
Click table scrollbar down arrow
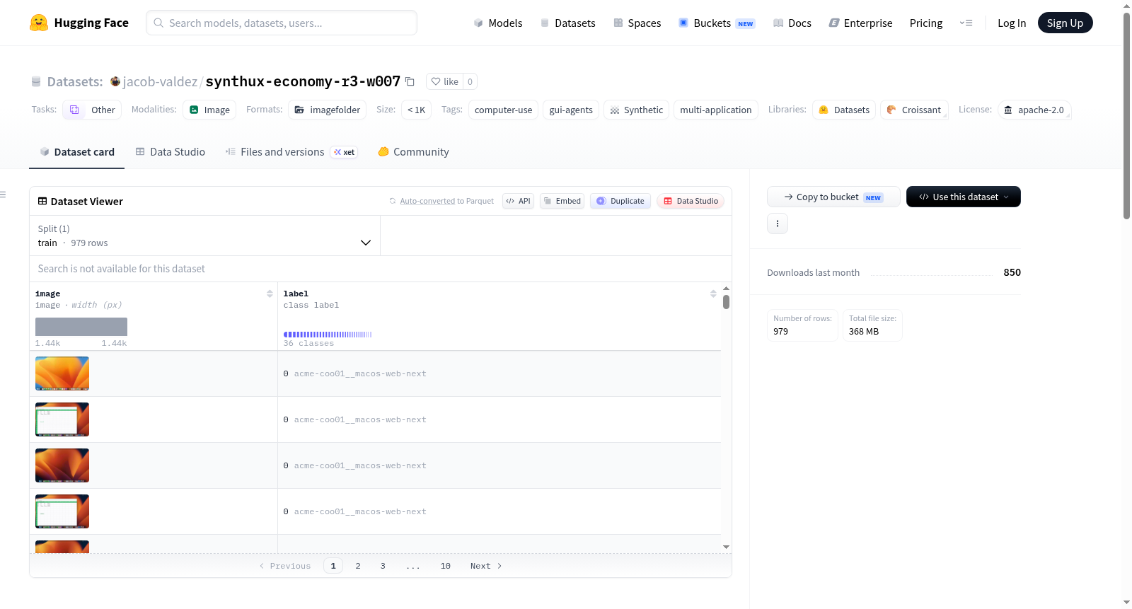[x=726, y=547]
